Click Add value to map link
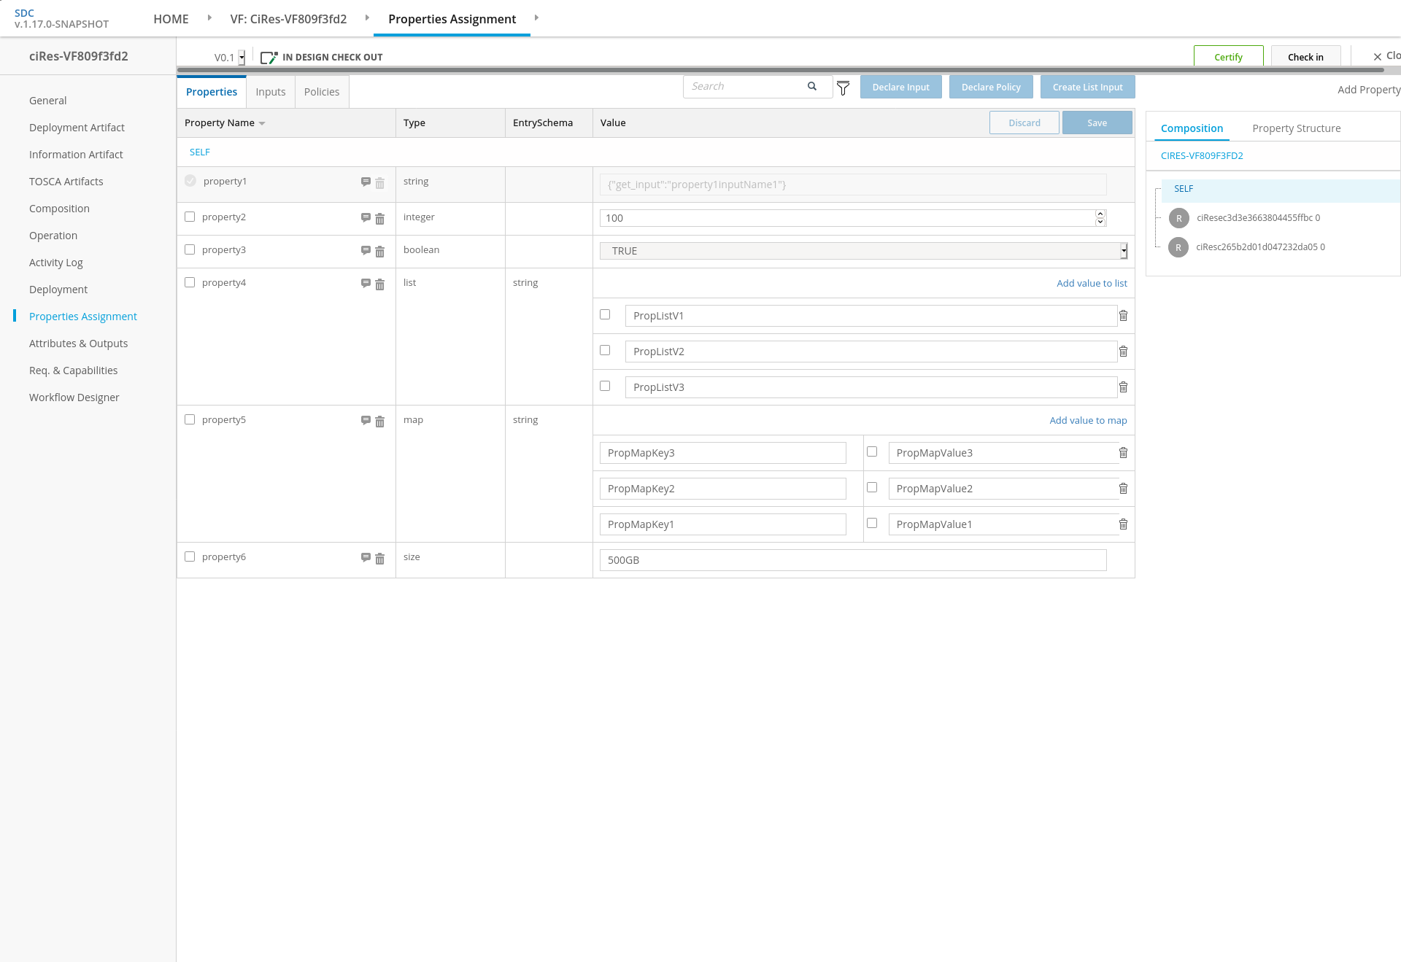This screenshot has height=962, width=1401. point(1088,420)
